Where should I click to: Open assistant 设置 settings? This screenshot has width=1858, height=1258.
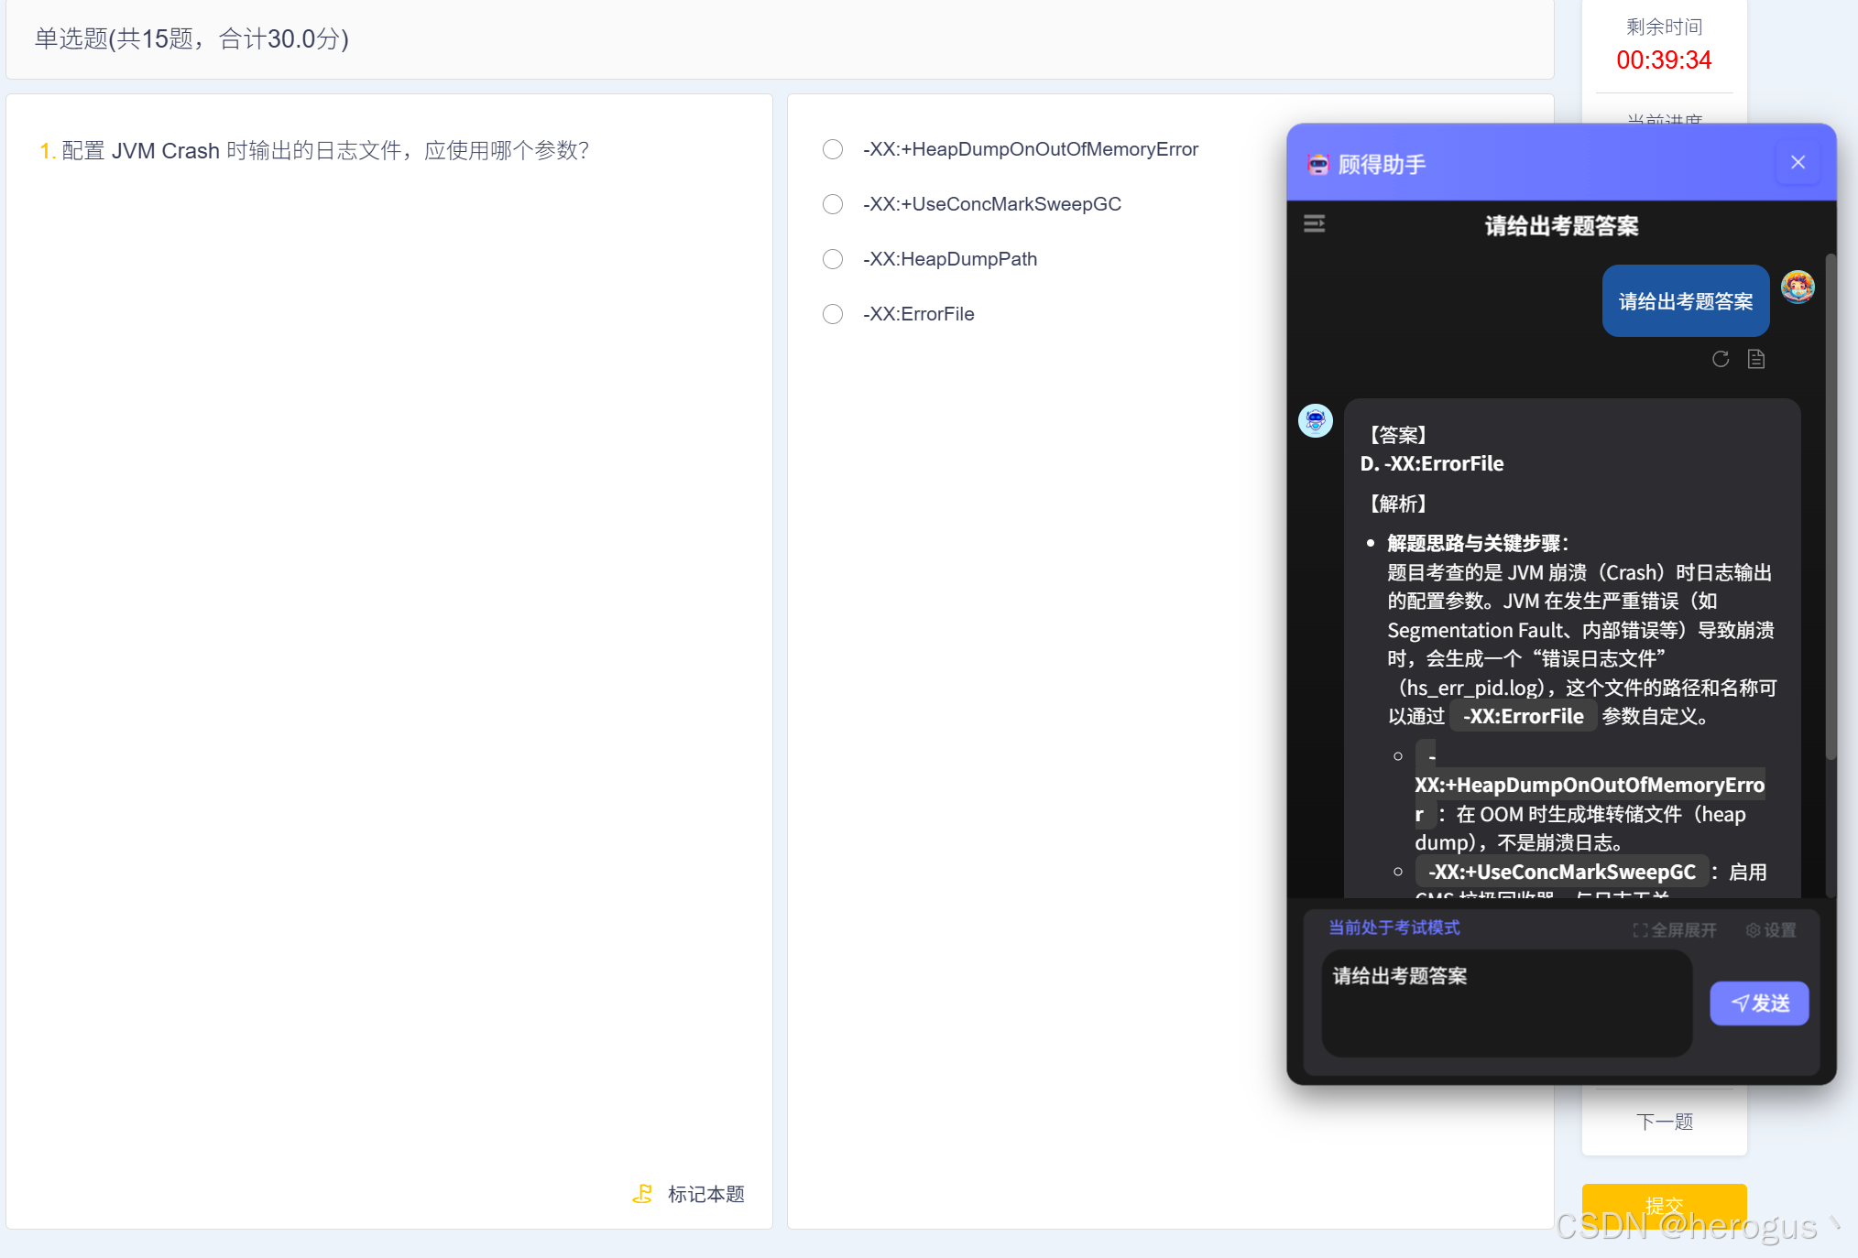1771,930
